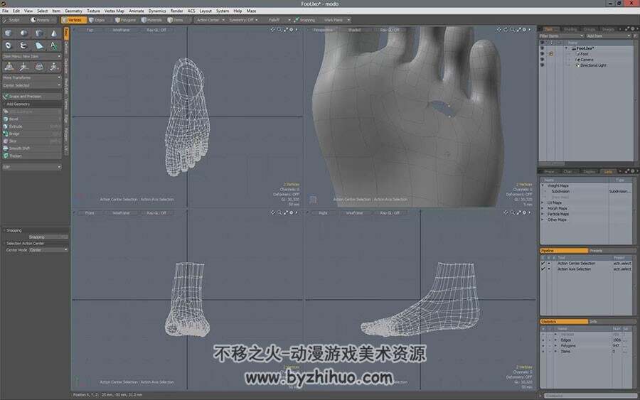Expand the UV Maps list entry

543,202
